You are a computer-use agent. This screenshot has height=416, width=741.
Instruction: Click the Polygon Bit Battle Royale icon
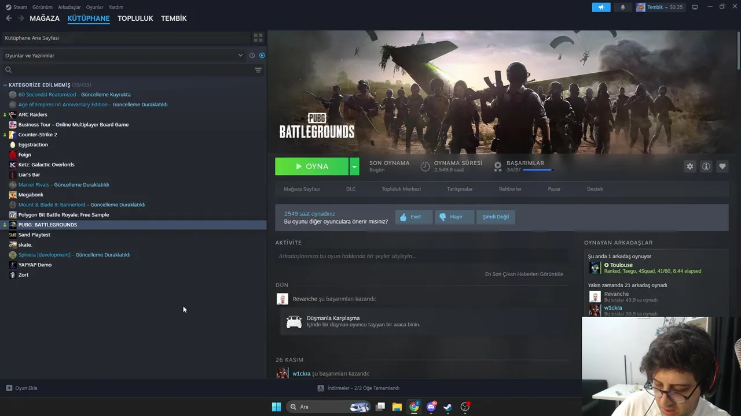(13, 215)
